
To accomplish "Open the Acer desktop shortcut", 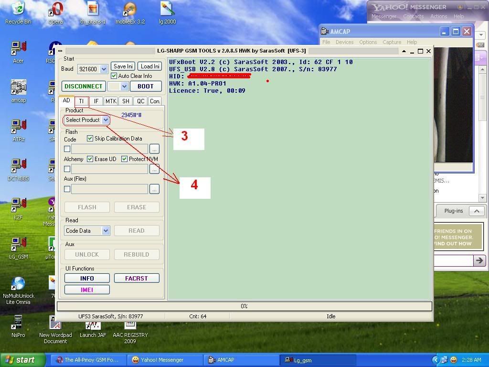I will tap(19, 52).
